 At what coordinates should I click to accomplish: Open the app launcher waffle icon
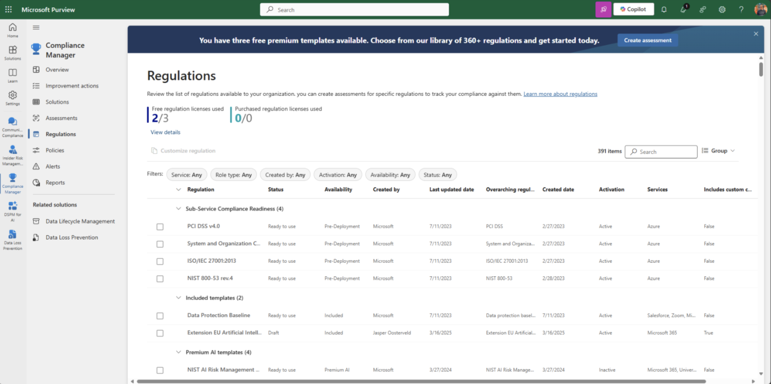pyautogui.click(x=8, y=10)
